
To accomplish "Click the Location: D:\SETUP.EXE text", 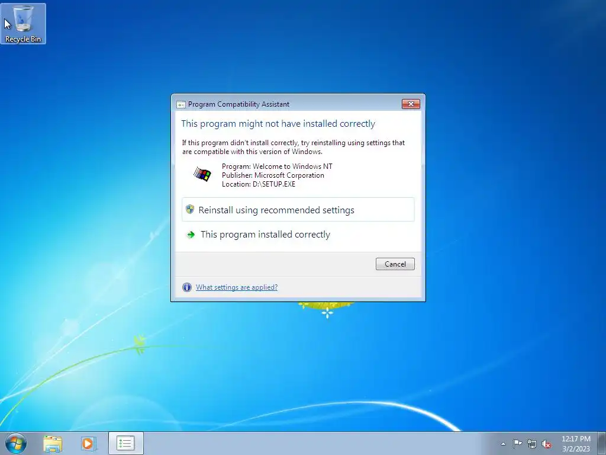I will (259, 184).
